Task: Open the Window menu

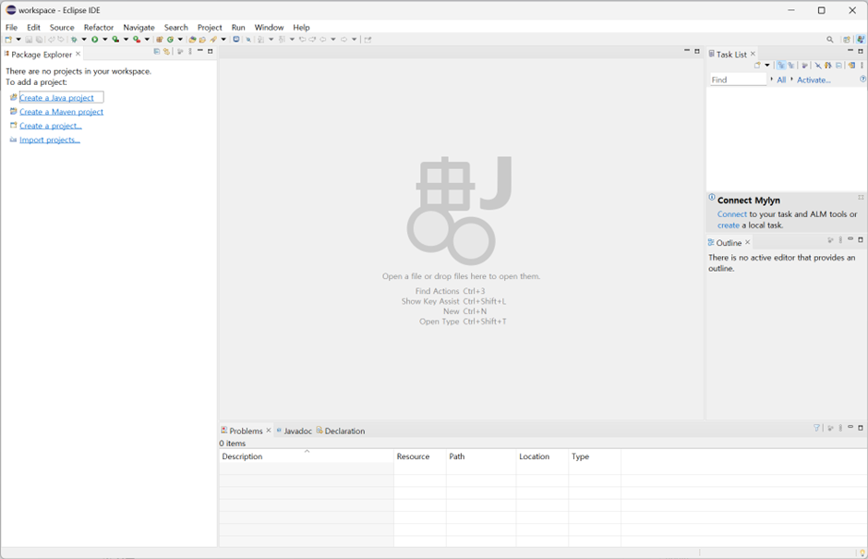Action: [269, 27]
